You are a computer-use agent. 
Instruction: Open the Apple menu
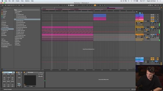coord(2,1)
